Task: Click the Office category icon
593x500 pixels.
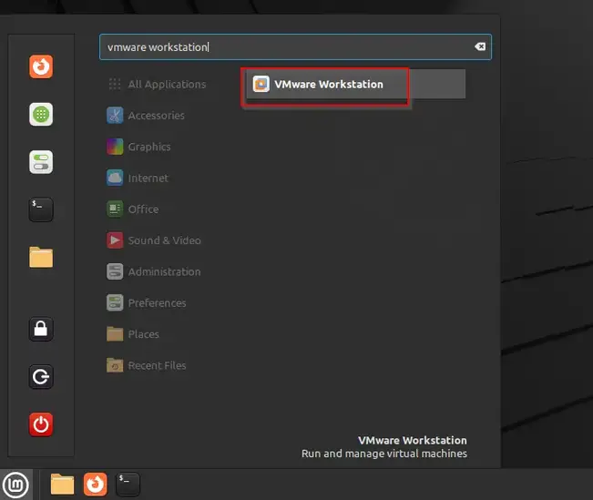Action: pos(115,209)
